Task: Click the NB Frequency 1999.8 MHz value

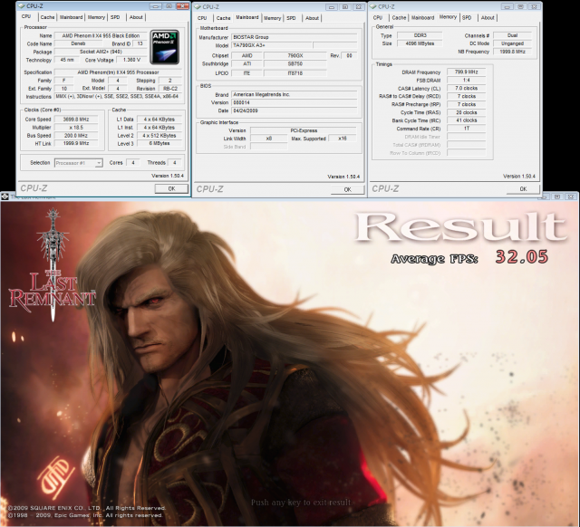Action: [x=512, y=52]
